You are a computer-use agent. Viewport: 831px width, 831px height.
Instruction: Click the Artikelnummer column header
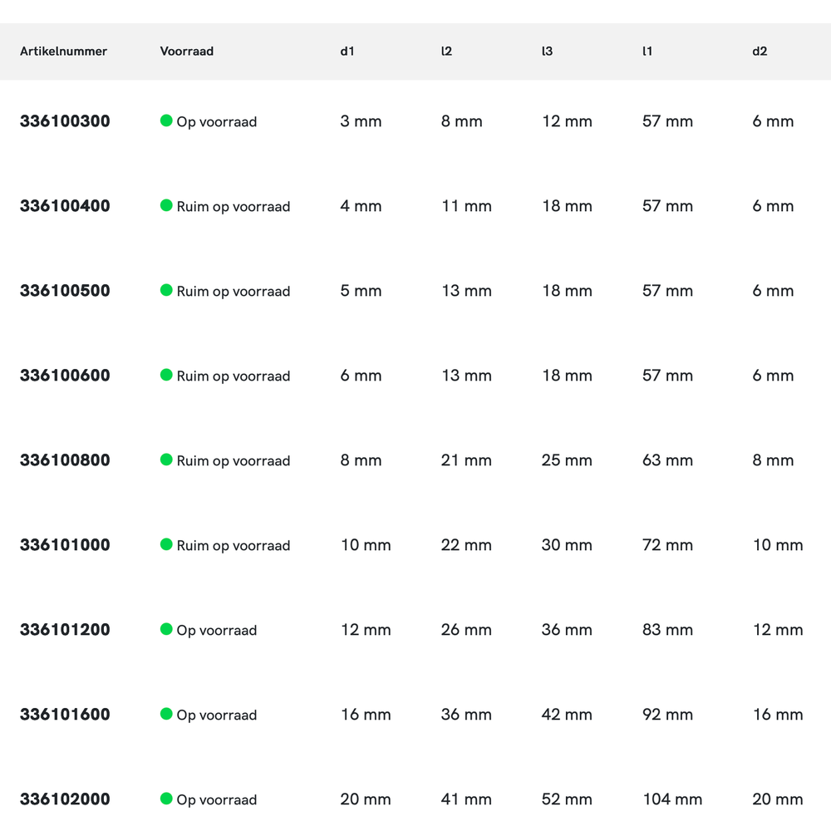63,52
